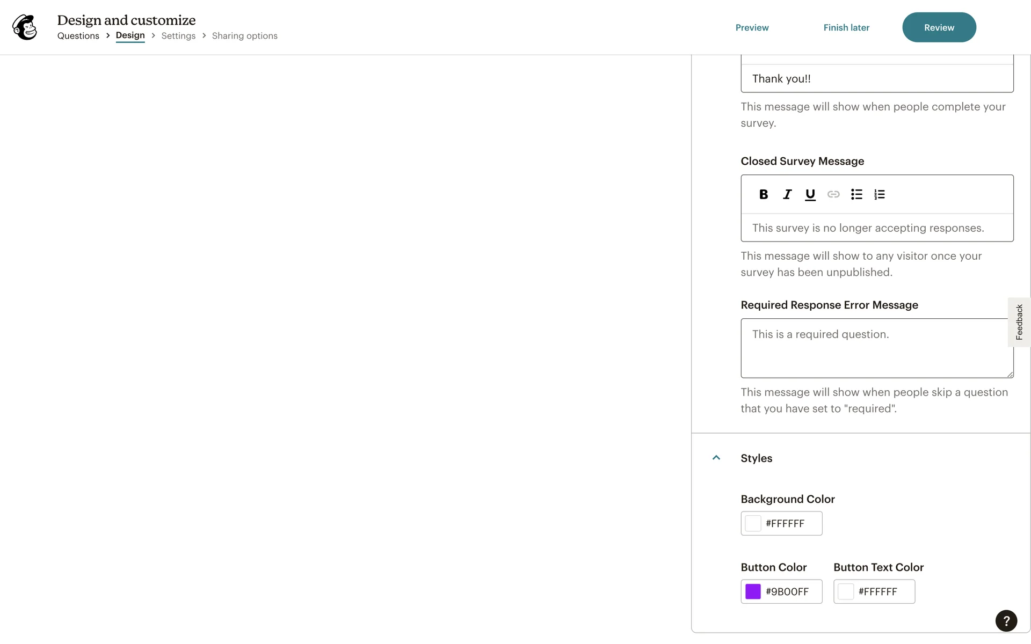Collapse the Styles section

[x=716, y=458]
